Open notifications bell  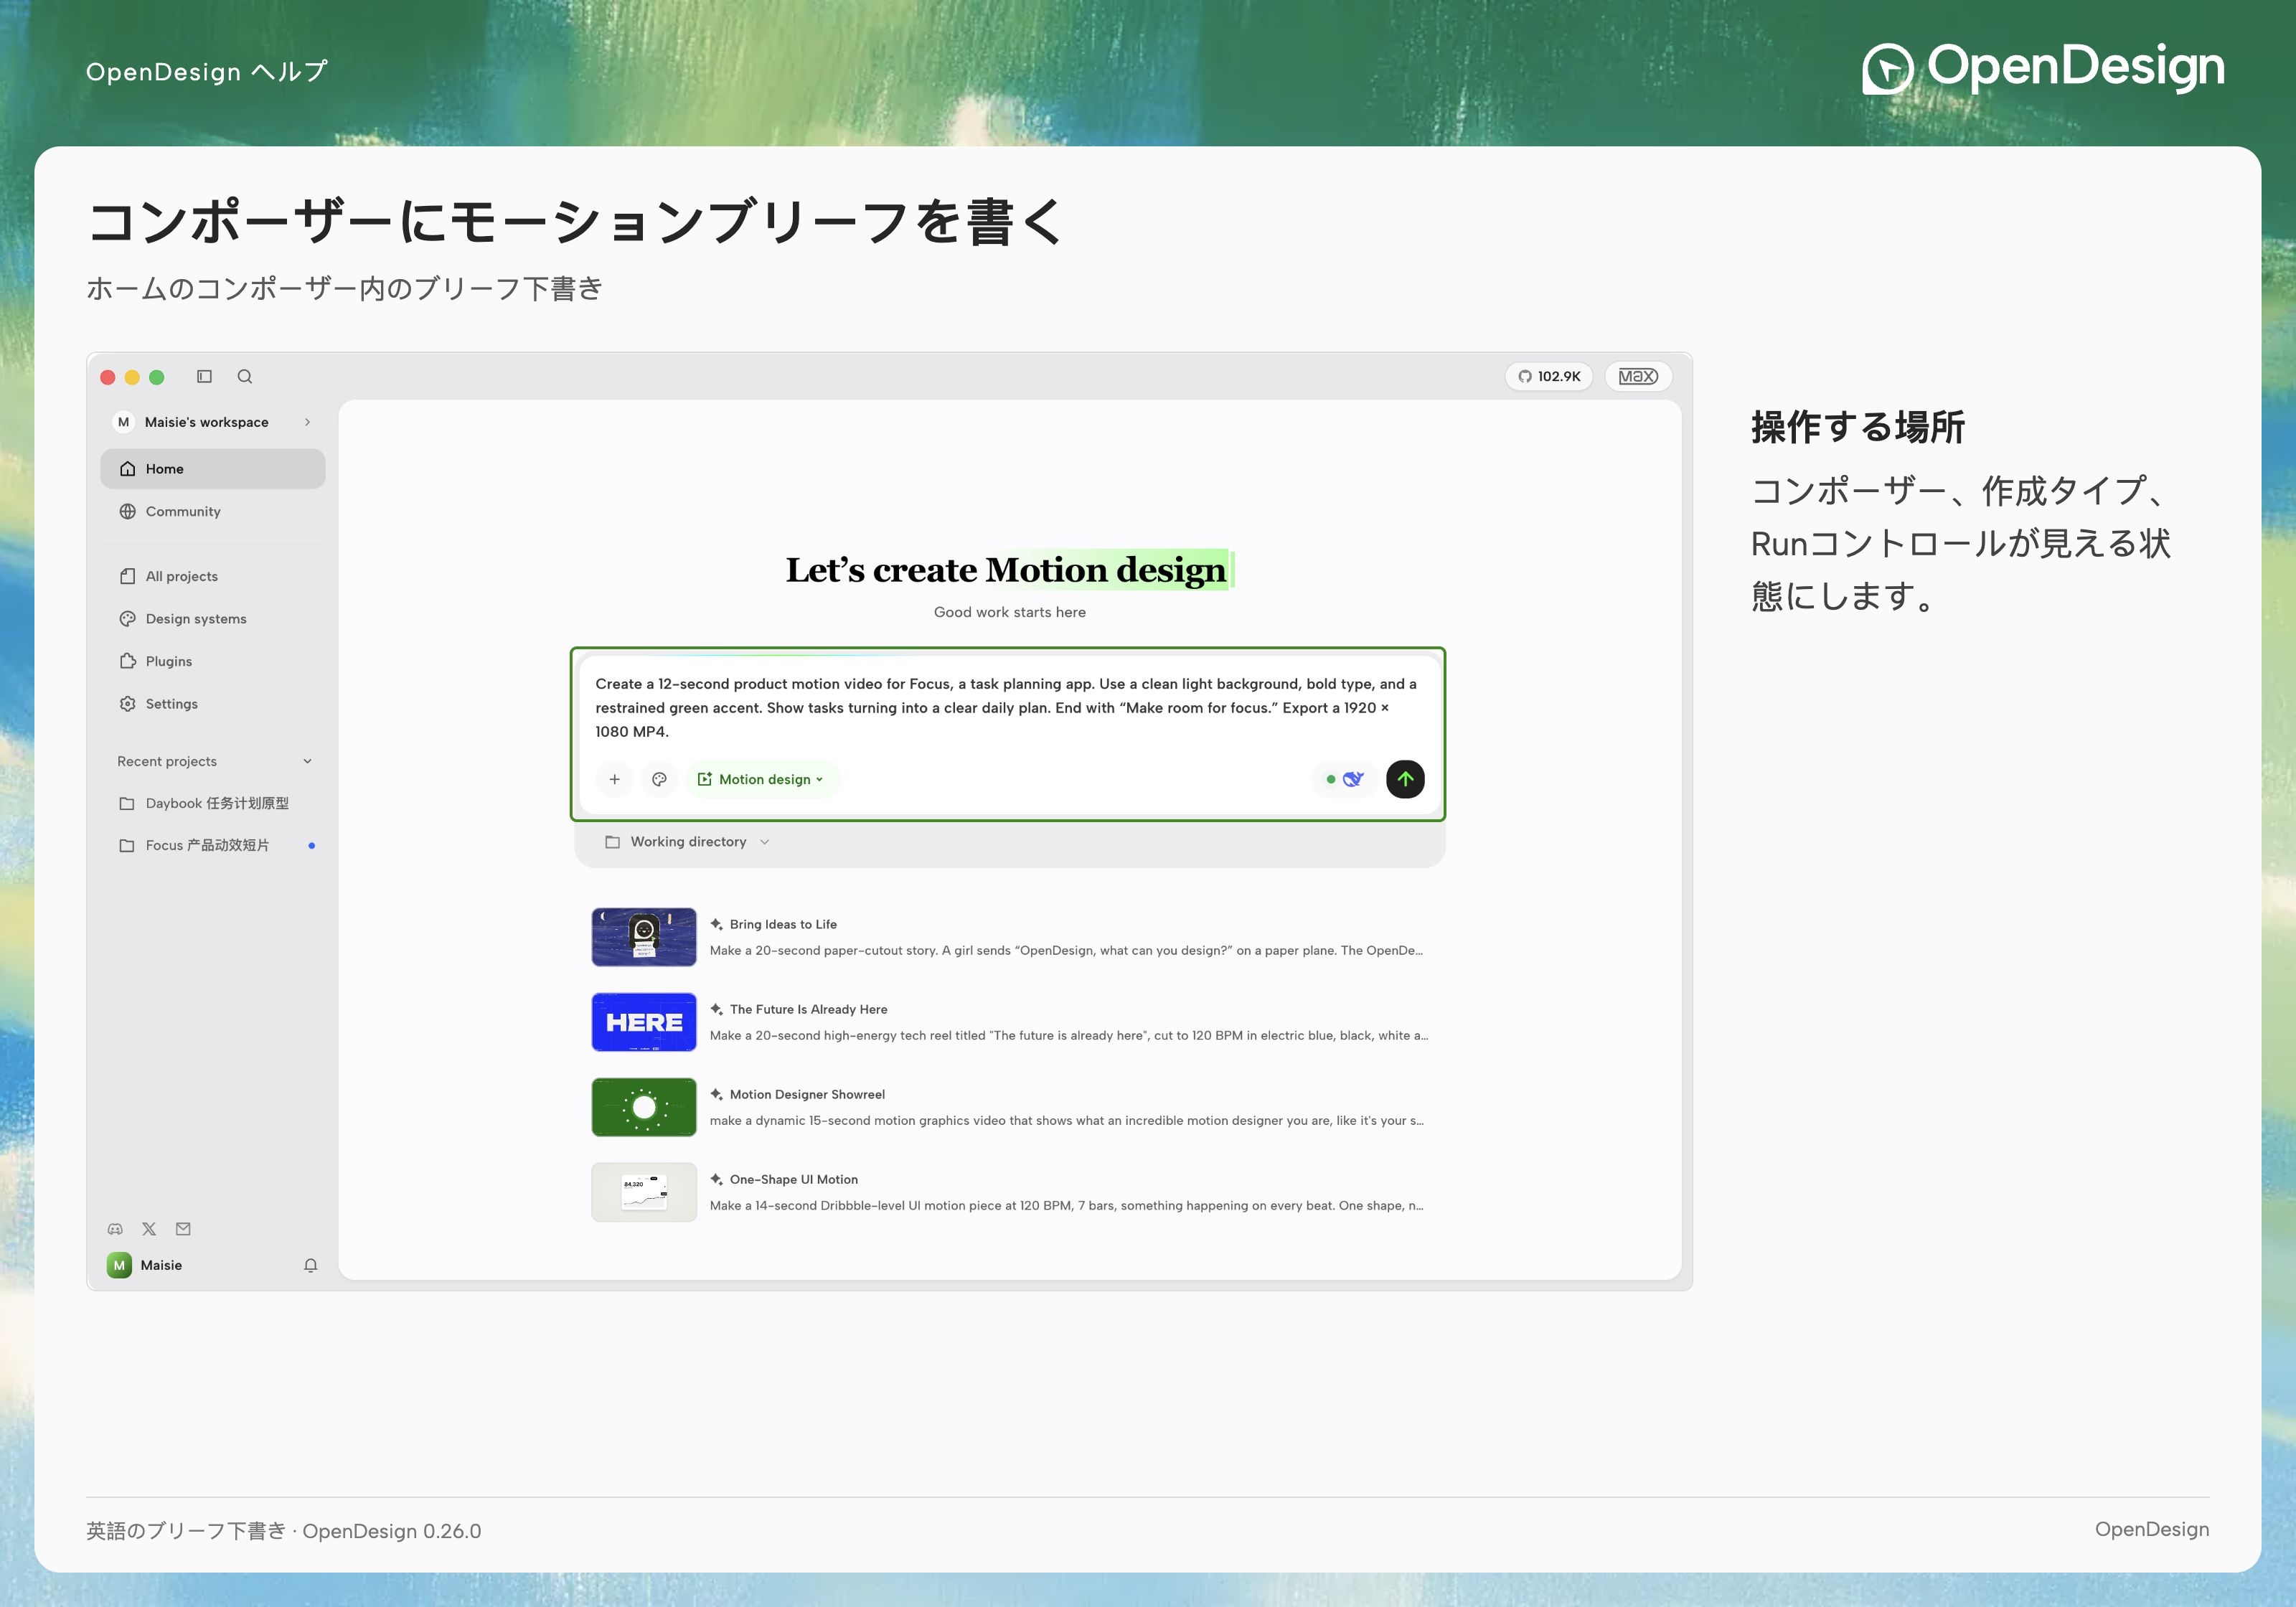[x=311, y=1265]
